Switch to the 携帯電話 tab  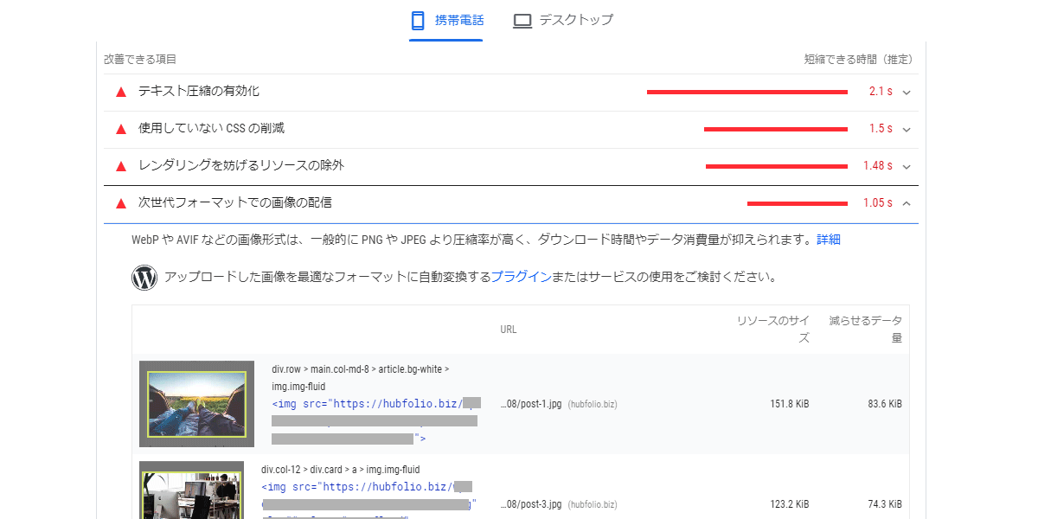tap(446, 20)
